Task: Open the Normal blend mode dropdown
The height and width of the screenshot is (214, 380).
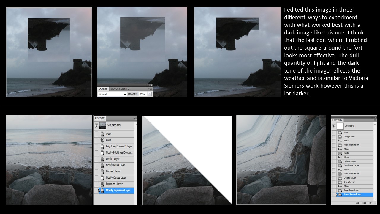Action: [x=112, y=94]
